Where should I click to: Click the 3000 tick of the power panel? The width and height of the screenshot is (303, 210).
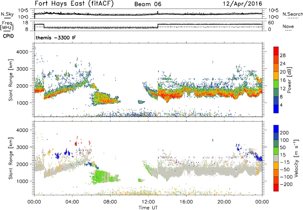pyautogui.click(x=22, y=69)
